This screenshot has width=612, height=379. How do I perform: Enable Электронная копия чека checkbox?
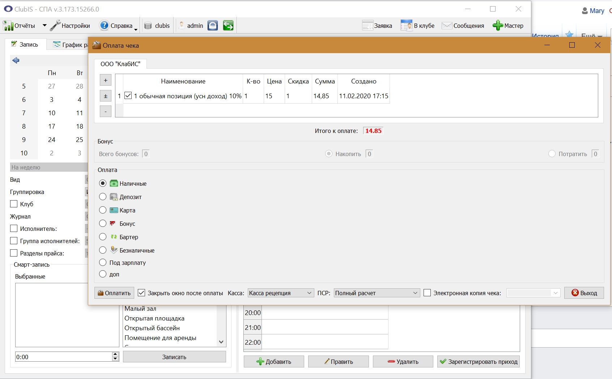point(427,293)
